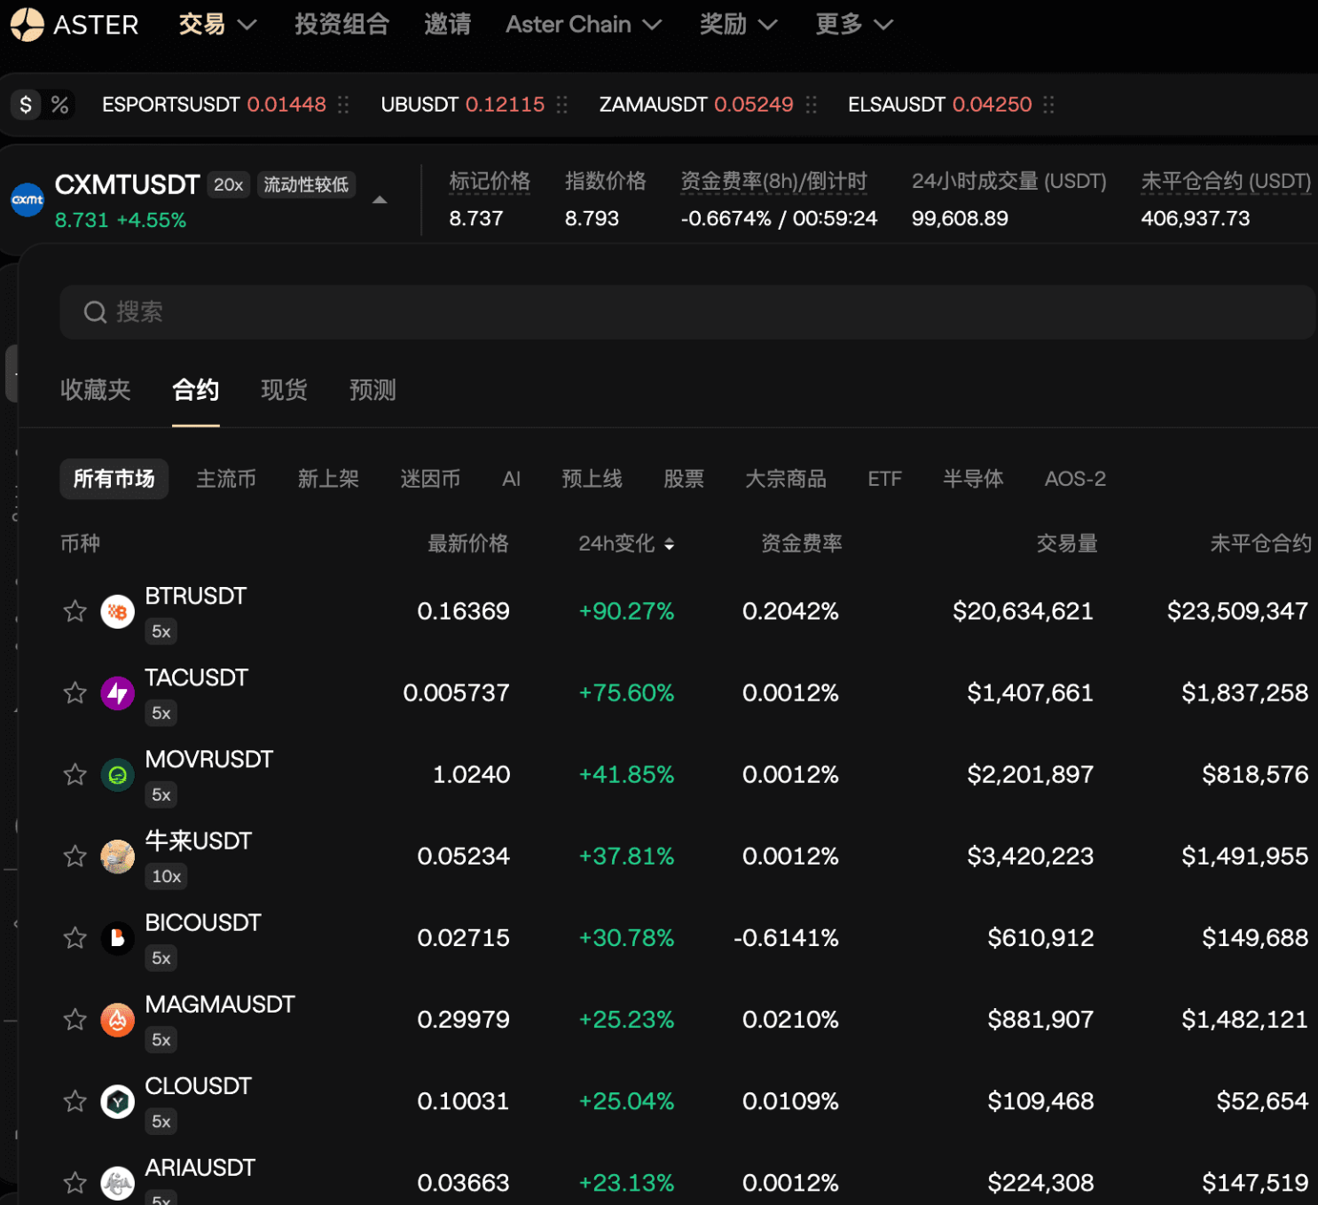This screenshot has width=1318, height=1205.
Task: Select AI category filter
Action: (x=511, y=479)
